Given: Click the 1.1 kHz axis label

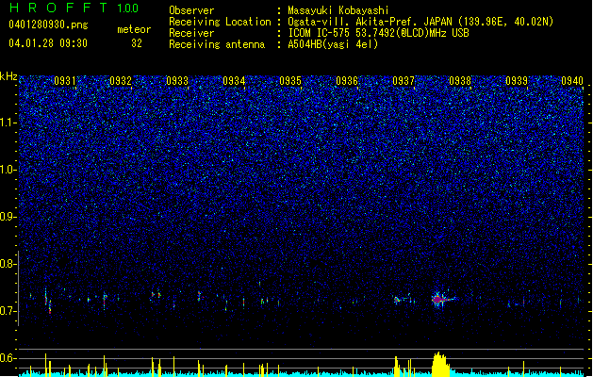Looking at the screenshot, I should point(8,123).
